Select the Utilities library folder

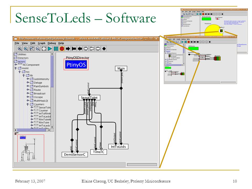pyautogui.click(x=20, y=54)
